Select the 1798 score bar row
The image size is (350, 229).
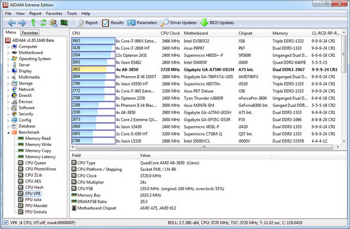point(93,141)
